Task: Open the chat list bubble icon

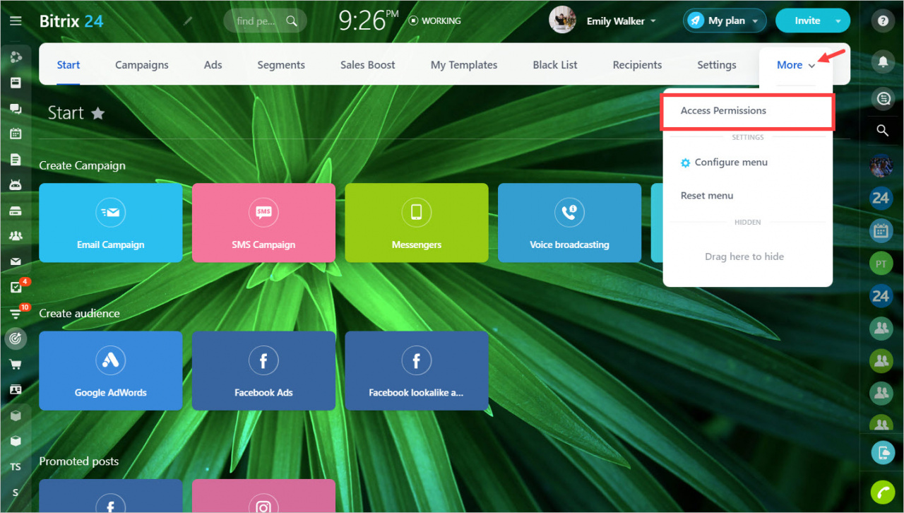Action: coord(882,99)
